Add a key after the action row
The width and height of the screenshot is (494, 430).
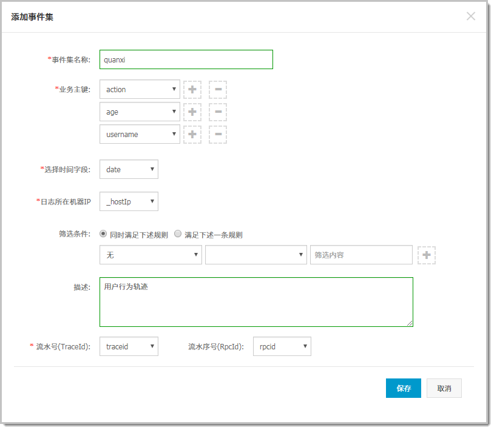point(192,89)
